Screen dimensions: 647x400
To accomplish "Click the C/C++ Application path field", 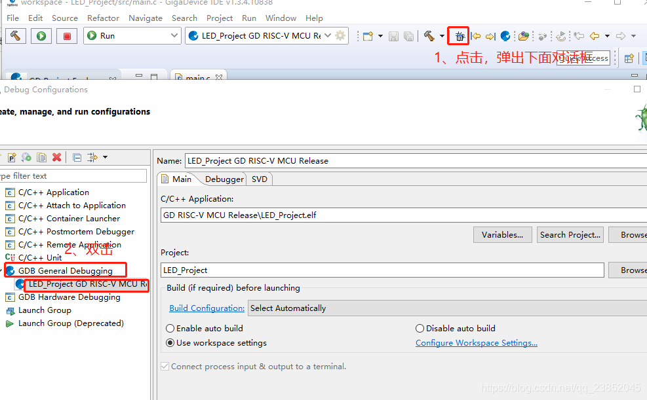I will [404, 215].
